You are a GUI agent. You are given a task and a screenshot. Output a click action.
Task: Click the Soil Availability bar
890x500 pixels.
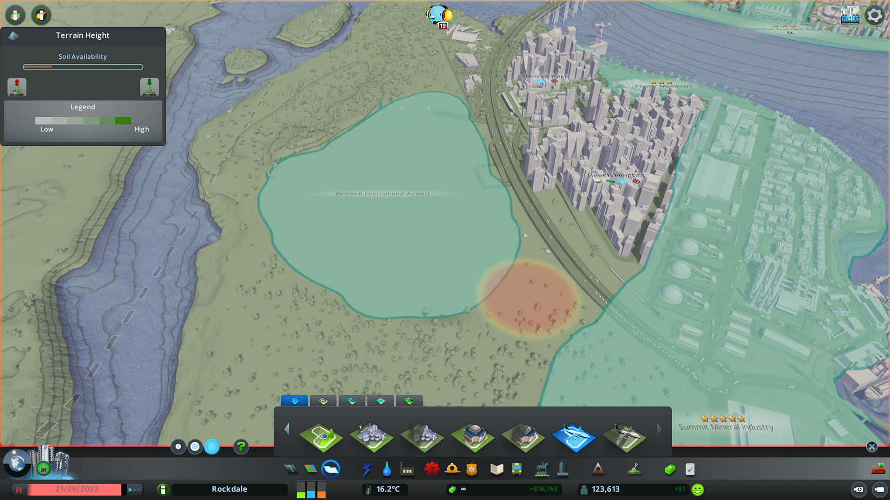coord(83,67)
